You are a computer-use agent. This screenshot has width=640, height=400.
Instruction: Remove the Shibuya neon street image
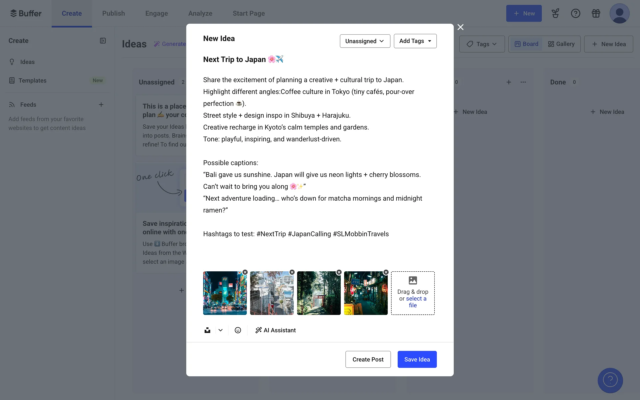(245, 272)
